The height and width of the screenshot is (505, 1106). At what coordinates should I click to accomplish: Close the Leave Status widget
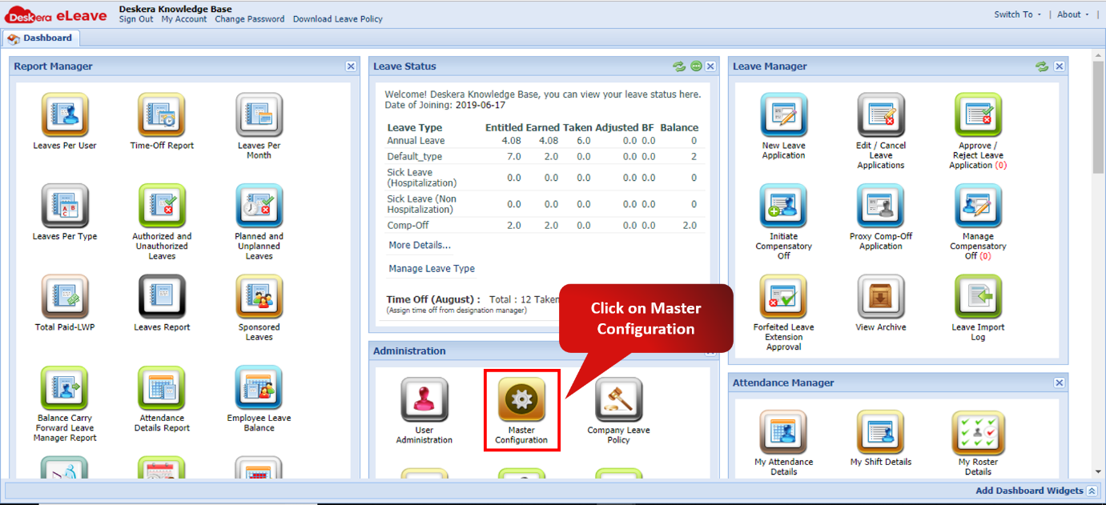click(710, 66)
